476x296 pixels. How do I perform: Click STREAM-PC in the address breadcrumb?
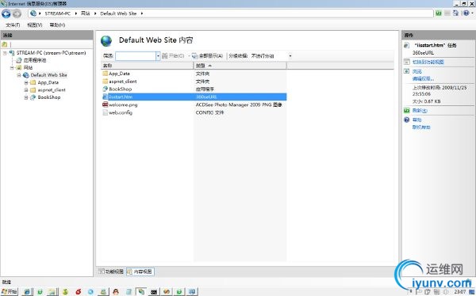(x=57, y=13)
